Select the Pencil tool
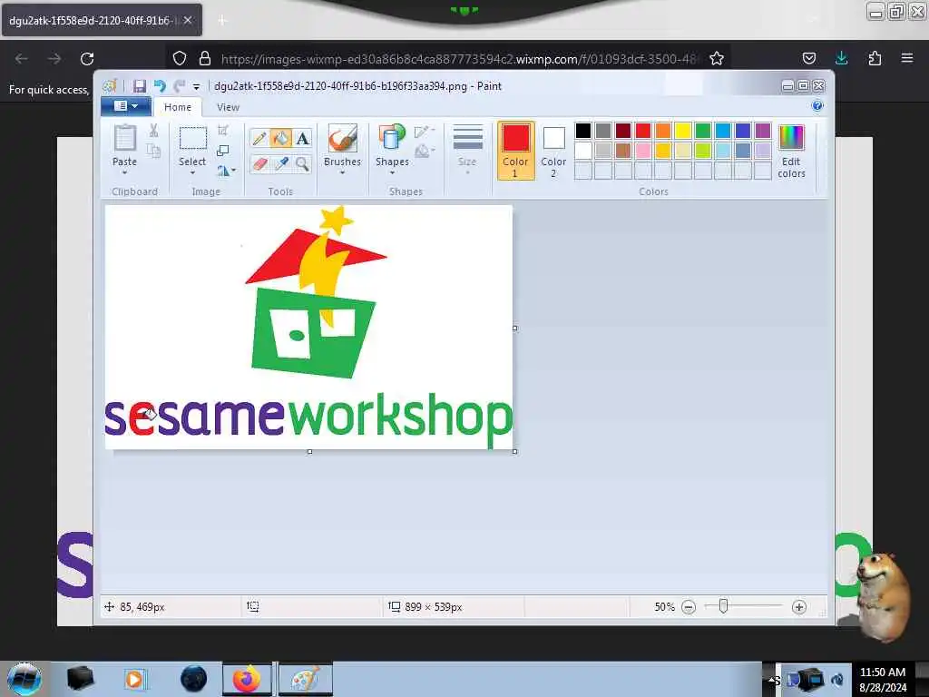This screenshot has height=697, width=929. (x=259, y=139)
